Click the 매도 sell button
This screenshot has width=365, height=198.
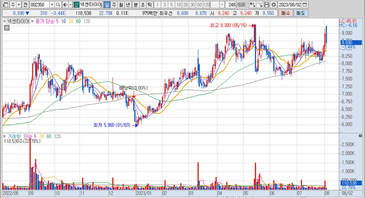[x=300, y=13]
